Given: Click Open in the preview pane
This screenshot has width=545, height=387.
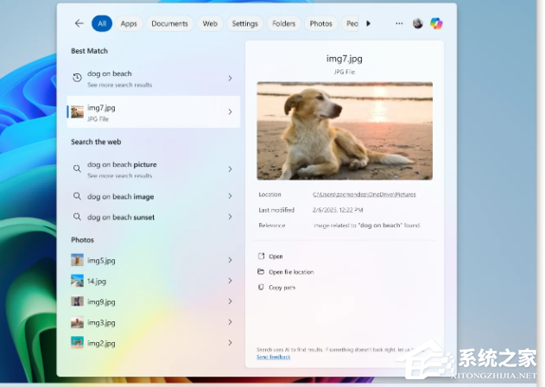Looking at the screenshot, I should (276, 257).
